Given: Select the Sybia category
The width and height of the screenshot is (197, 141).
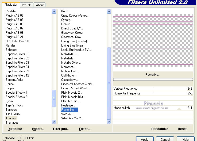Looking at the screenshot, I should [x=9, y=101].
